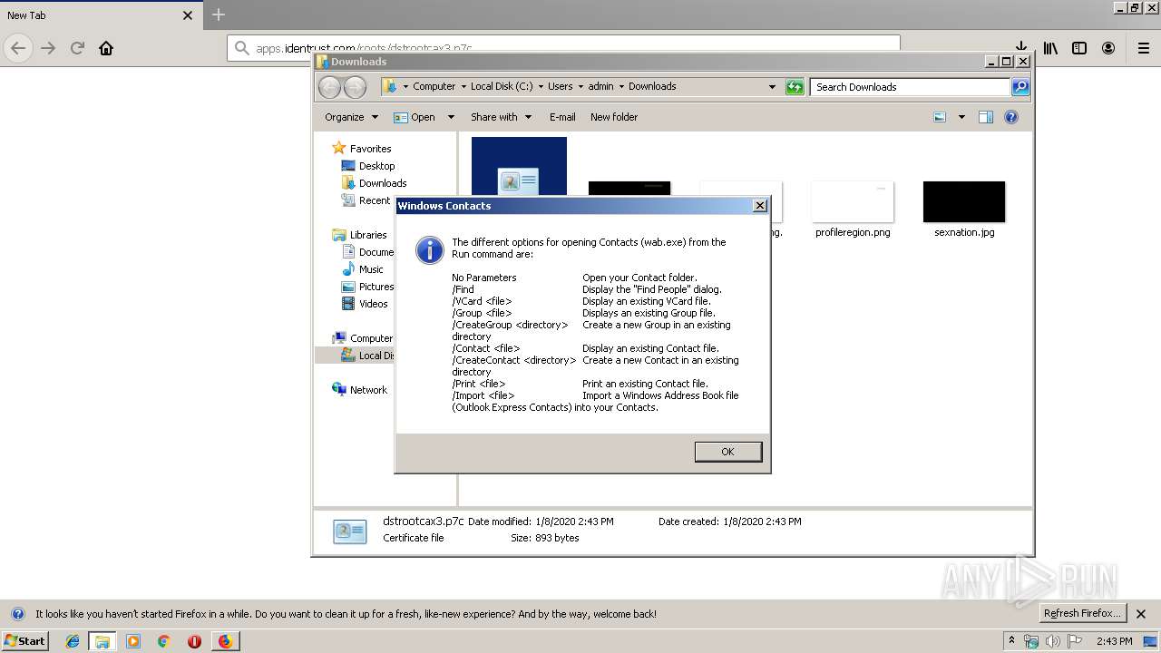Open Firefox library icon
This screenshot has width=1161, height=653.
coord(1050,48)
